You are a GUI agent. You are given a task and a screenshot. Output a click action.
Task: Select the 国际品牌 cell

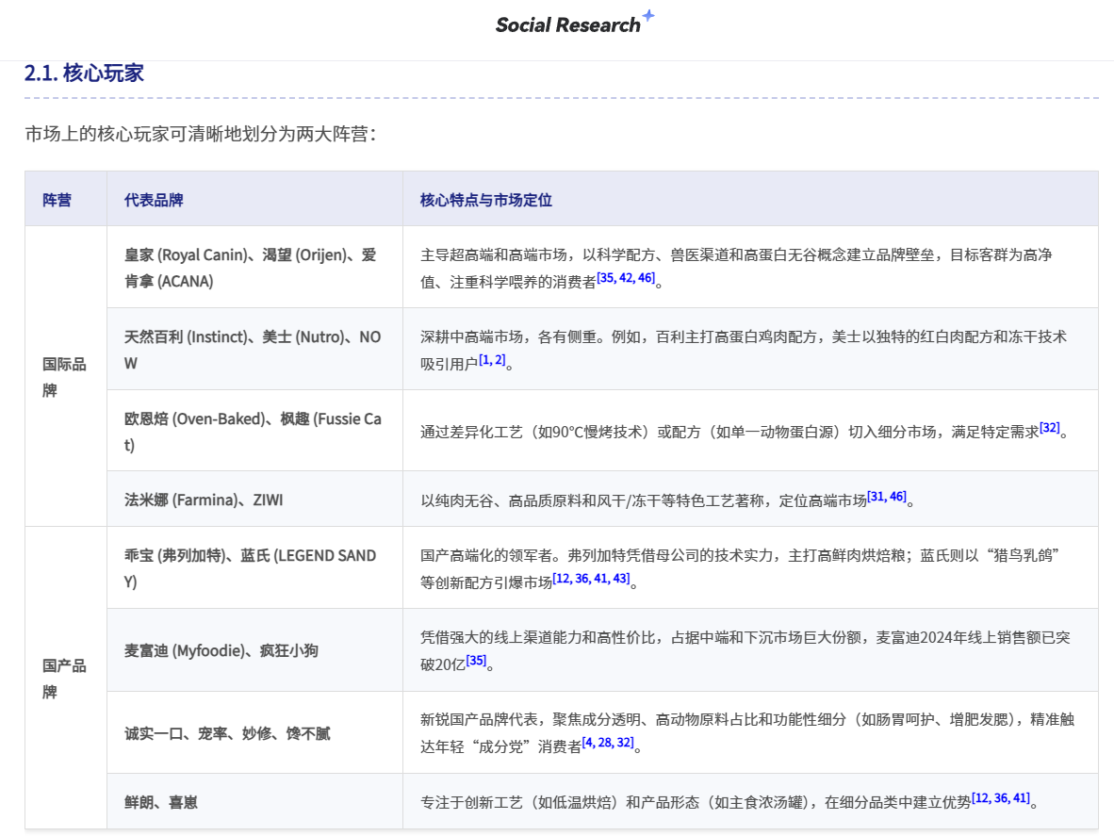click(x=66, y=376)
